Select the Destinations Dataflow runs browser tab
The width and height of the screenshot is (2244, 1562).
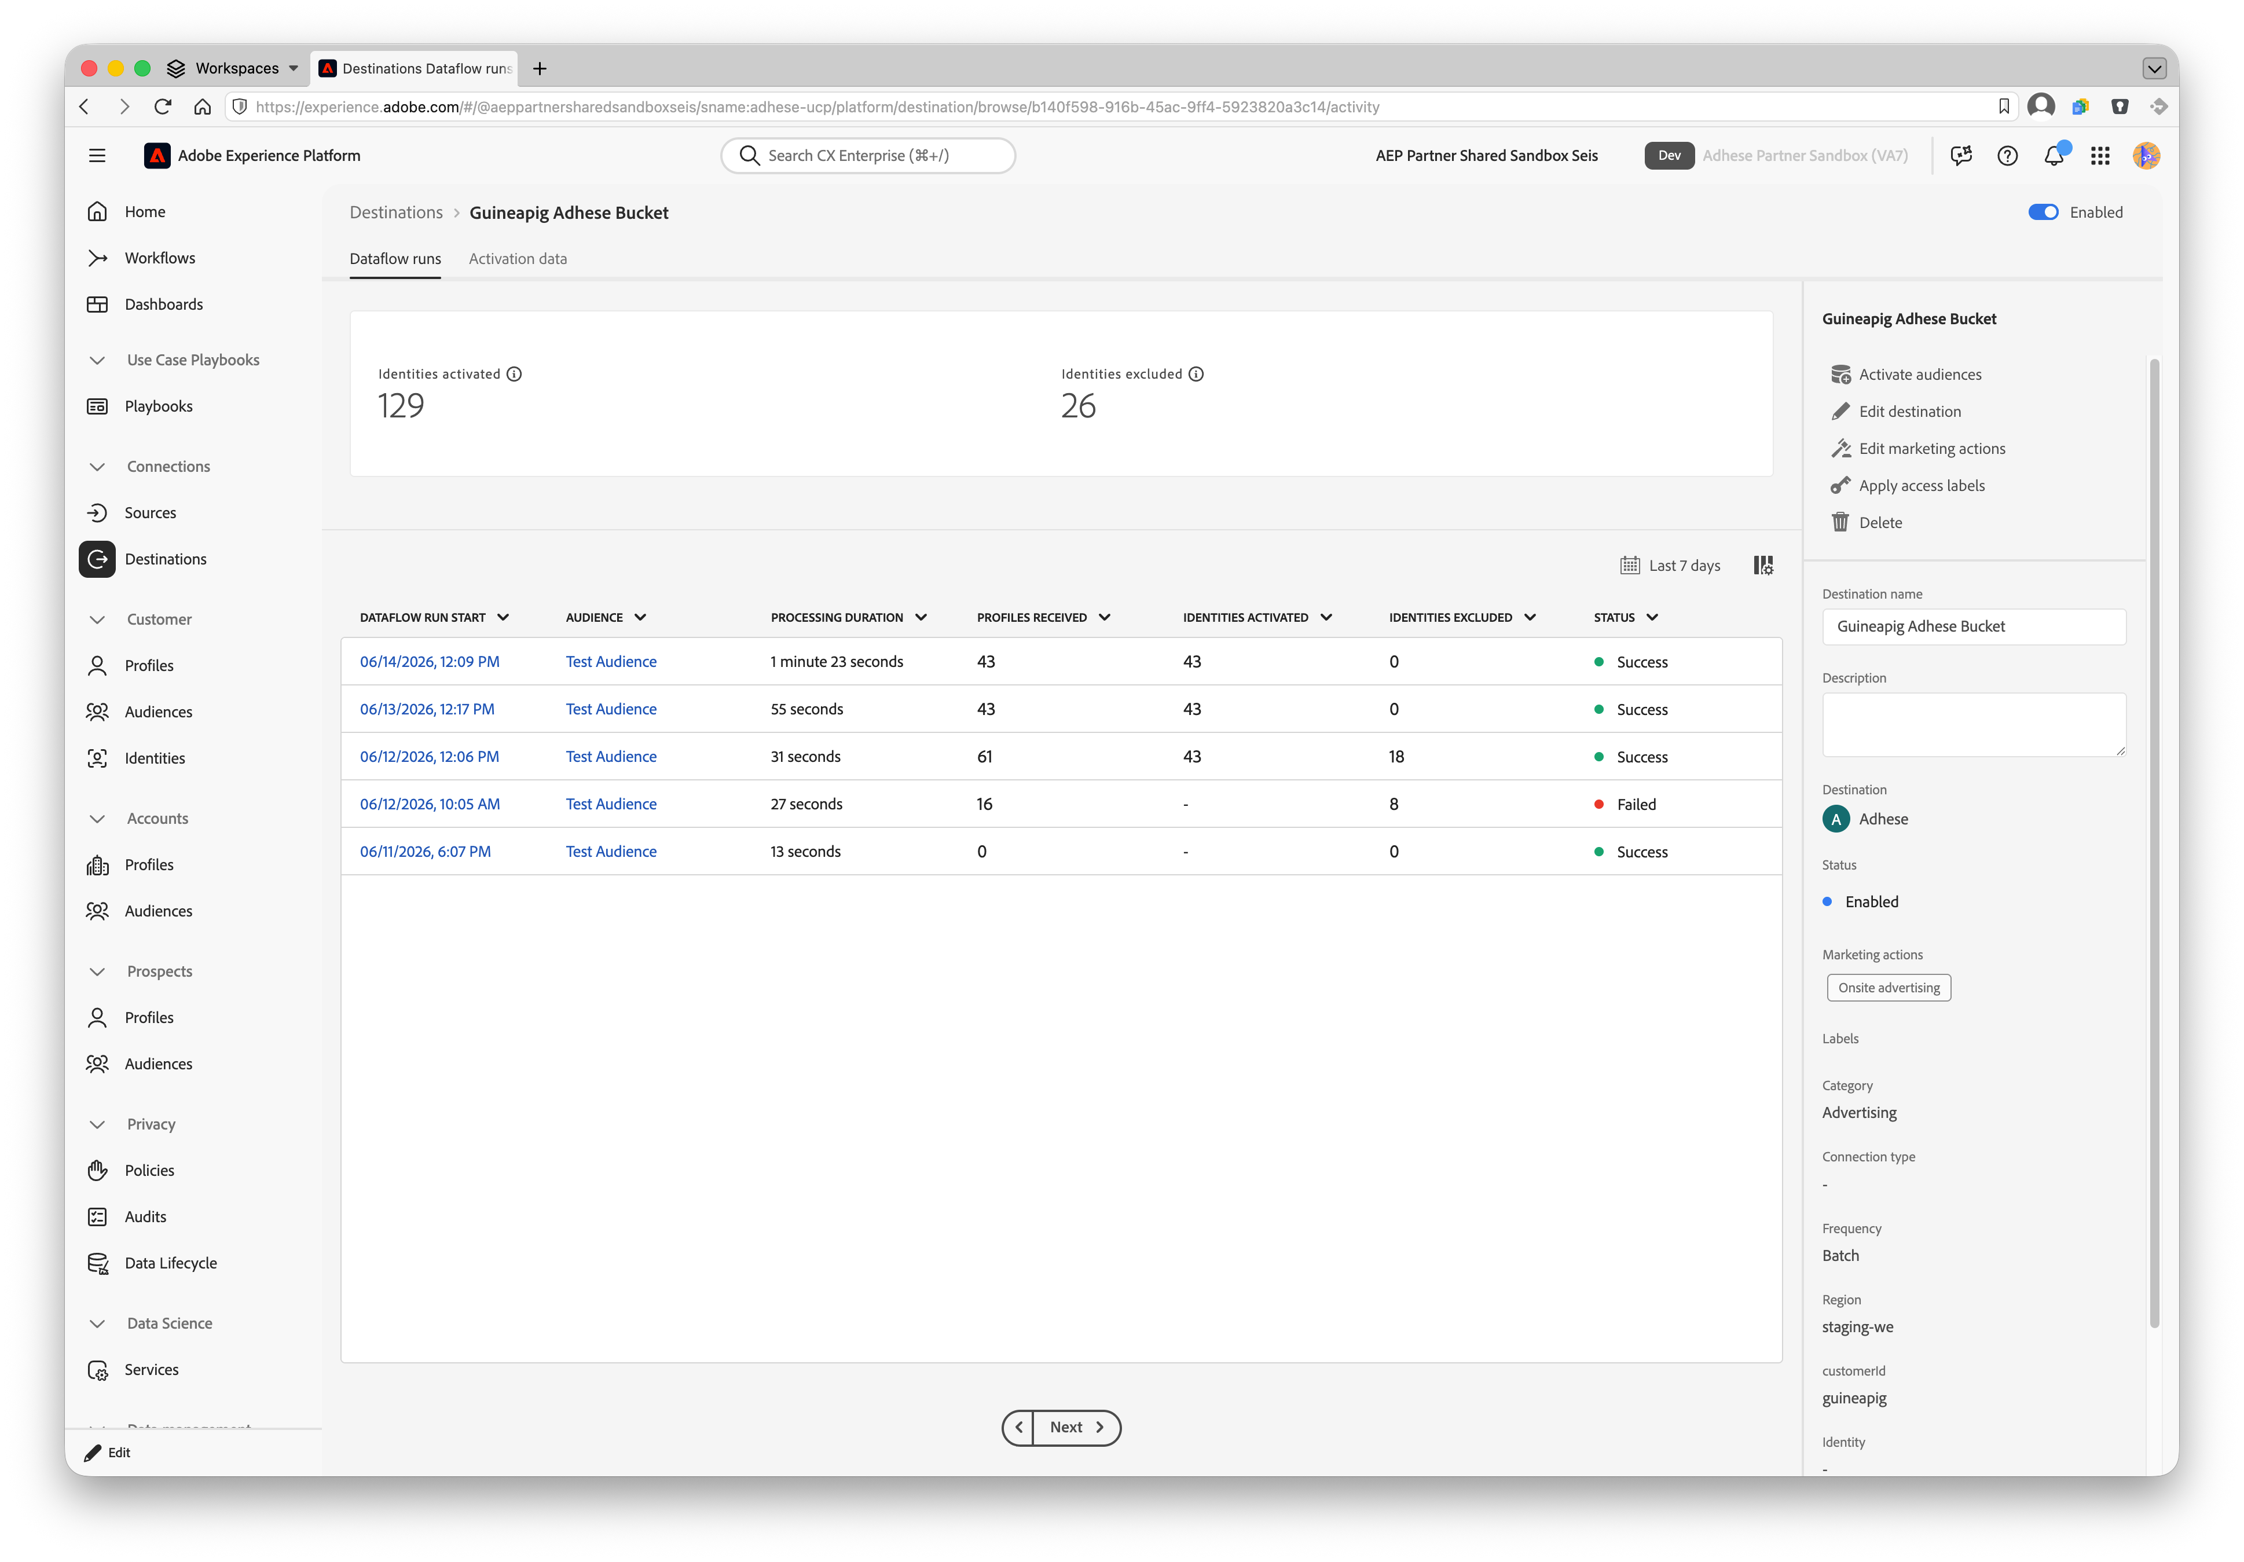pyautogui.click(x=415, y=67)
